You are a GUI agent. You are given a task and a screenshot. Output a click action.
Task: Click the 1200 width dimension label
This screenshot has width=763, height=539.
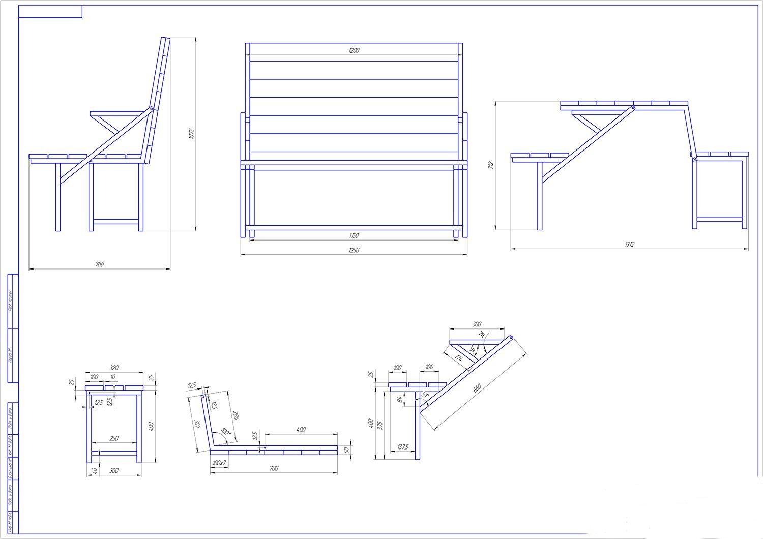355,50
